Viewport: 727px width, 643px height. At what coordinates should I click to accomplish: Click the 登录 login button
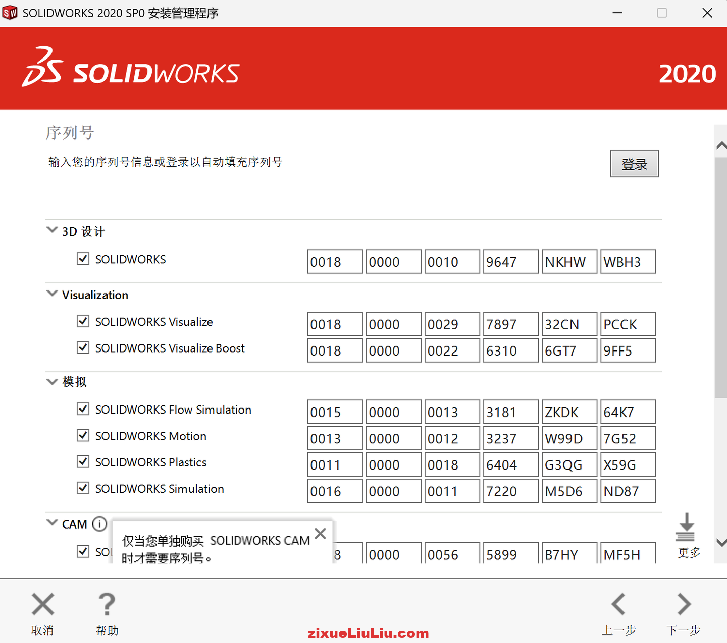635,163
